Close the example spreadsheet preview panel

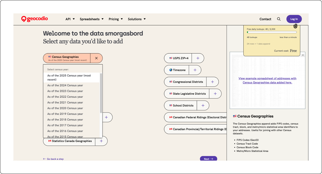(303, 55)
